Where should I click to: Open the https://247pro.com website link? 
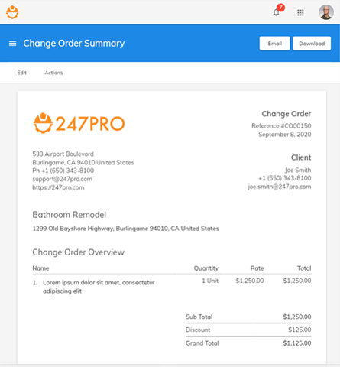pos(58,187)
